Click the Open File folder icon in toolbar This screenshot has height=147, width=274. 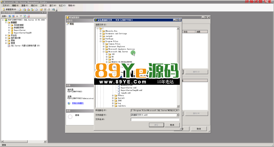coord(41,10)
